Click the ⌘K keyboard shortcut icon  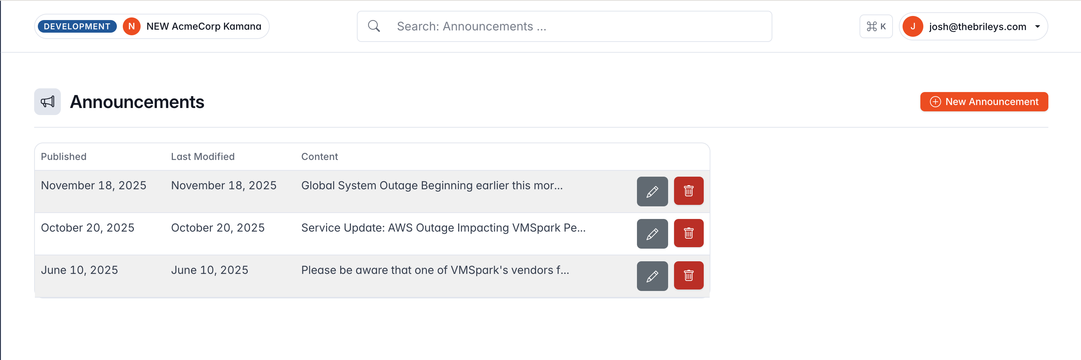point(876,26)
